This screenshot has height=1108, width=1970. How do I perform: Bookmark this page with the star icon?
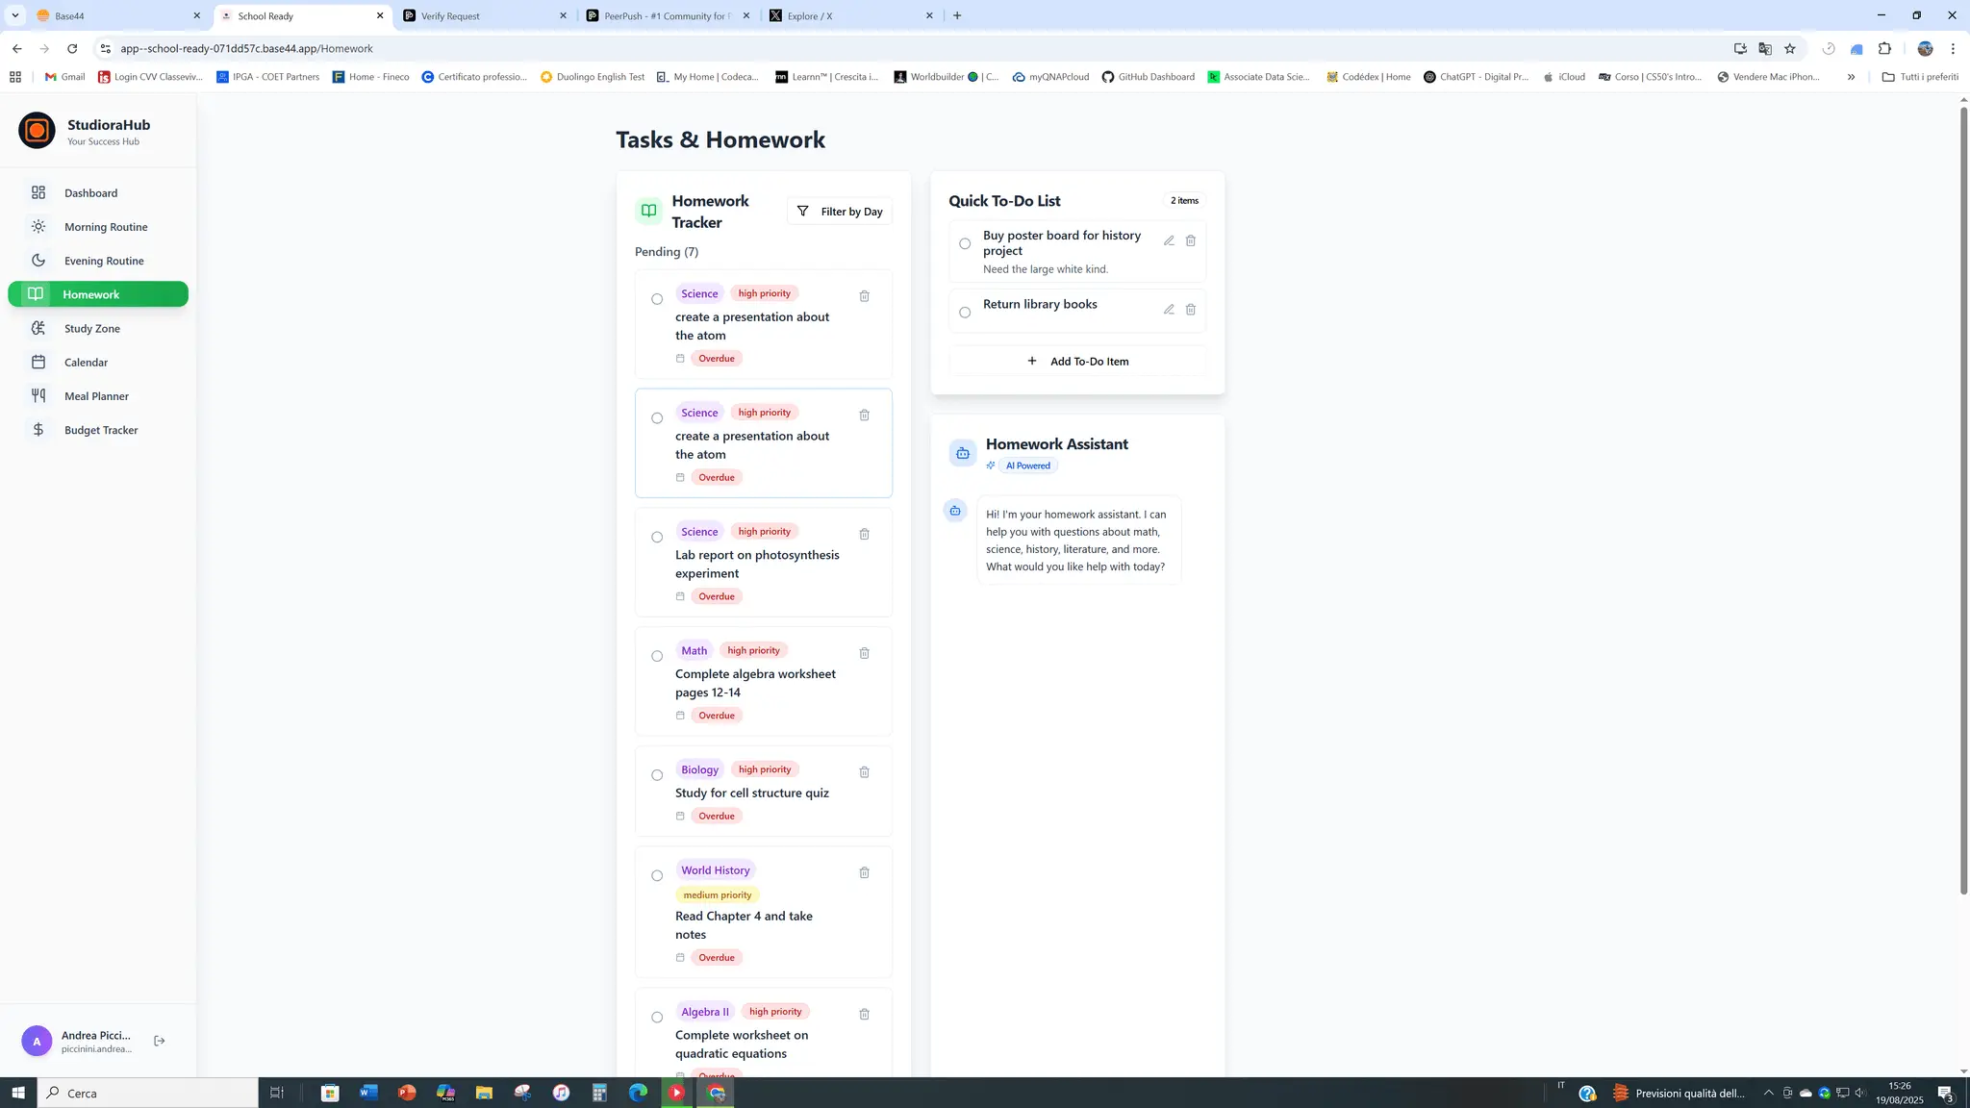pos(1789,49)
